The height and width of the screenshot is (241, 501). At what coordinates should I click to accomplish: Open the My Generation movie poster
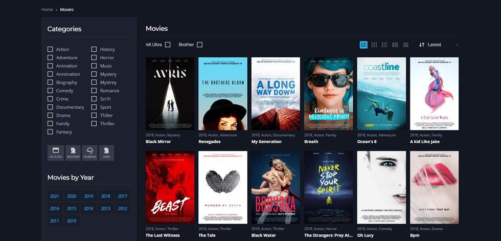tap(276, 94)
